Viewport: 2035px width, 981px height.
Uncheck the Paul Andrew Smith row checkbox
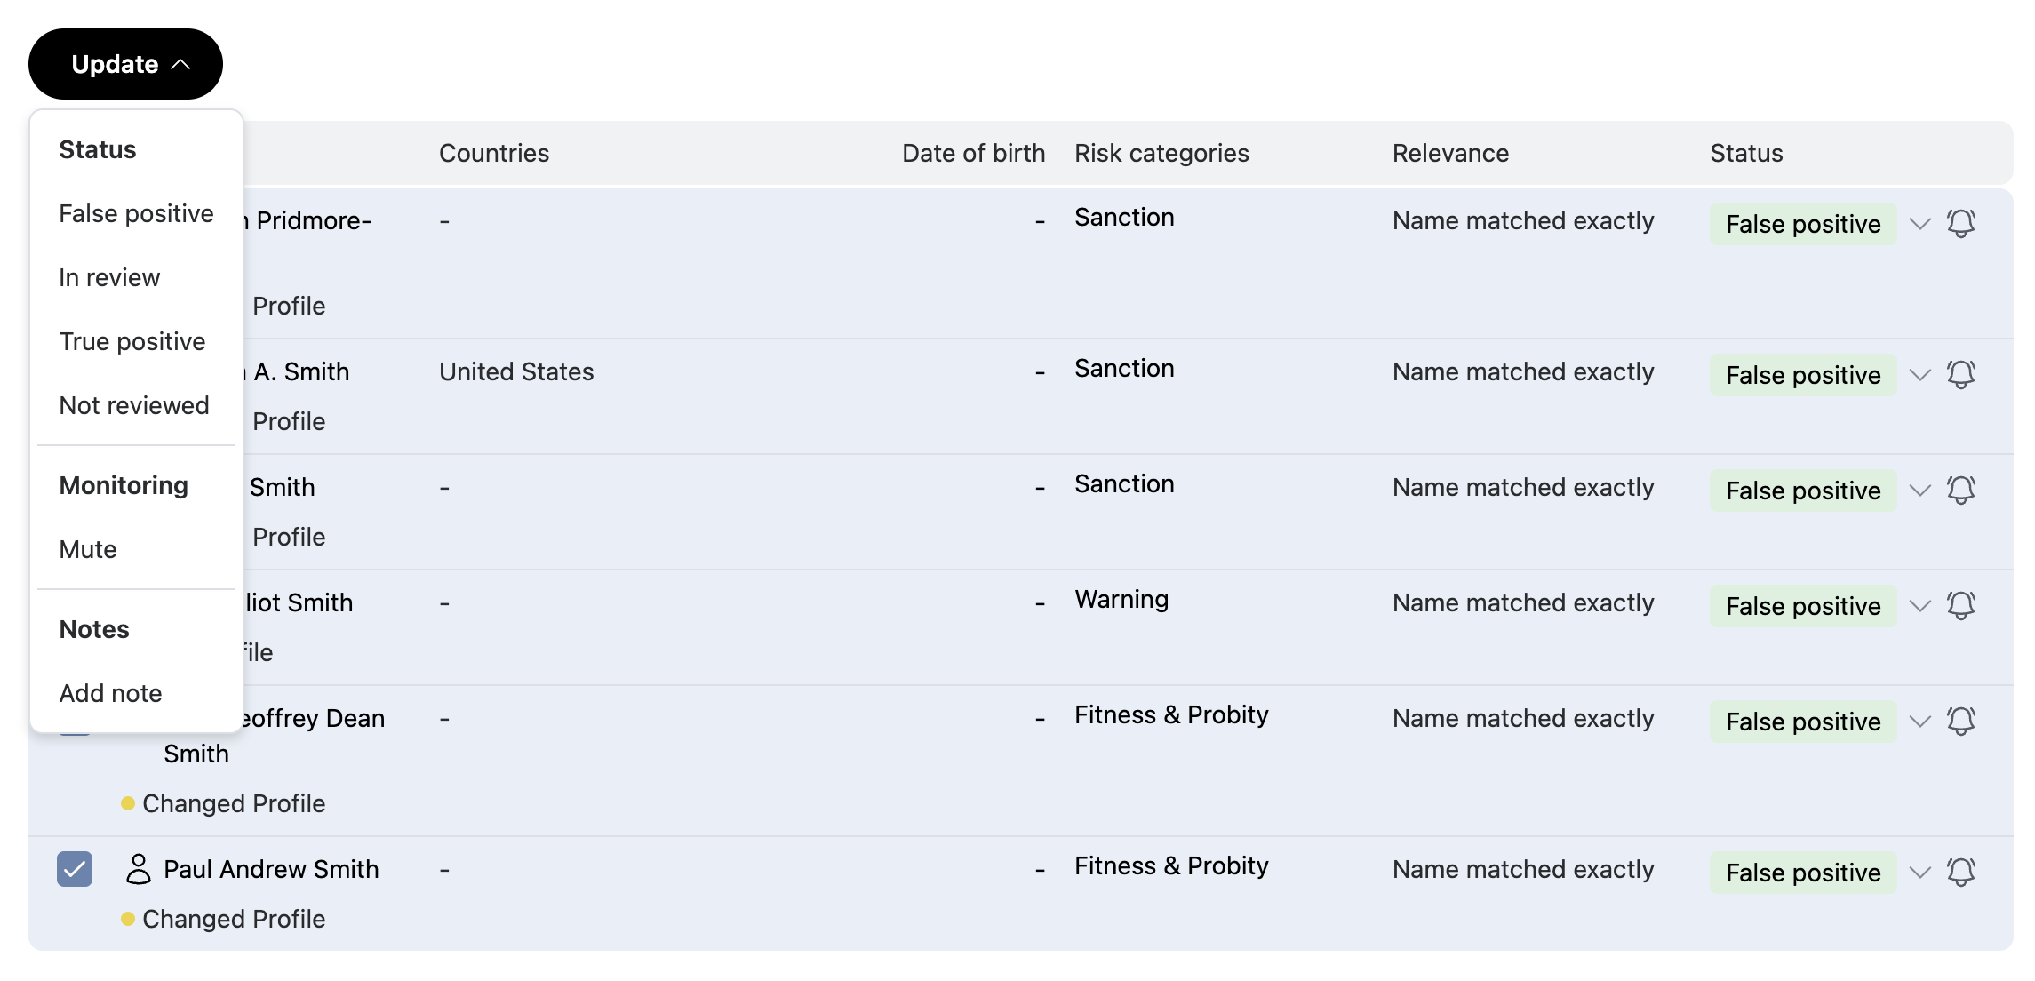76,869
